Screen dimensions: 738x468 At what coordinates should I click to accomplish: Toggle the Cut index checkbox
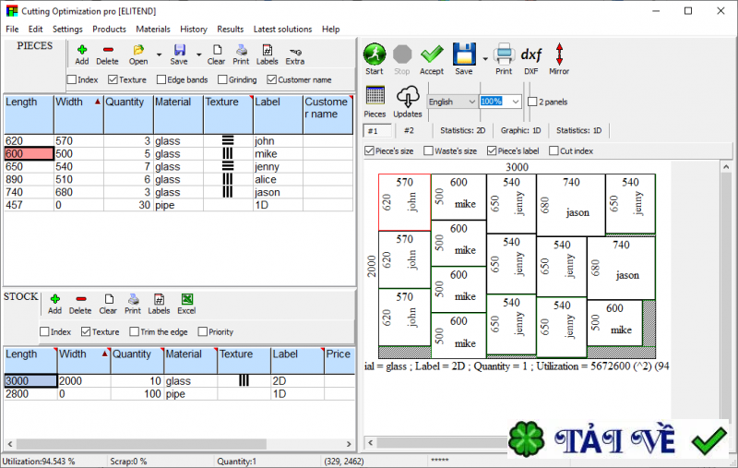click(554, 150)
